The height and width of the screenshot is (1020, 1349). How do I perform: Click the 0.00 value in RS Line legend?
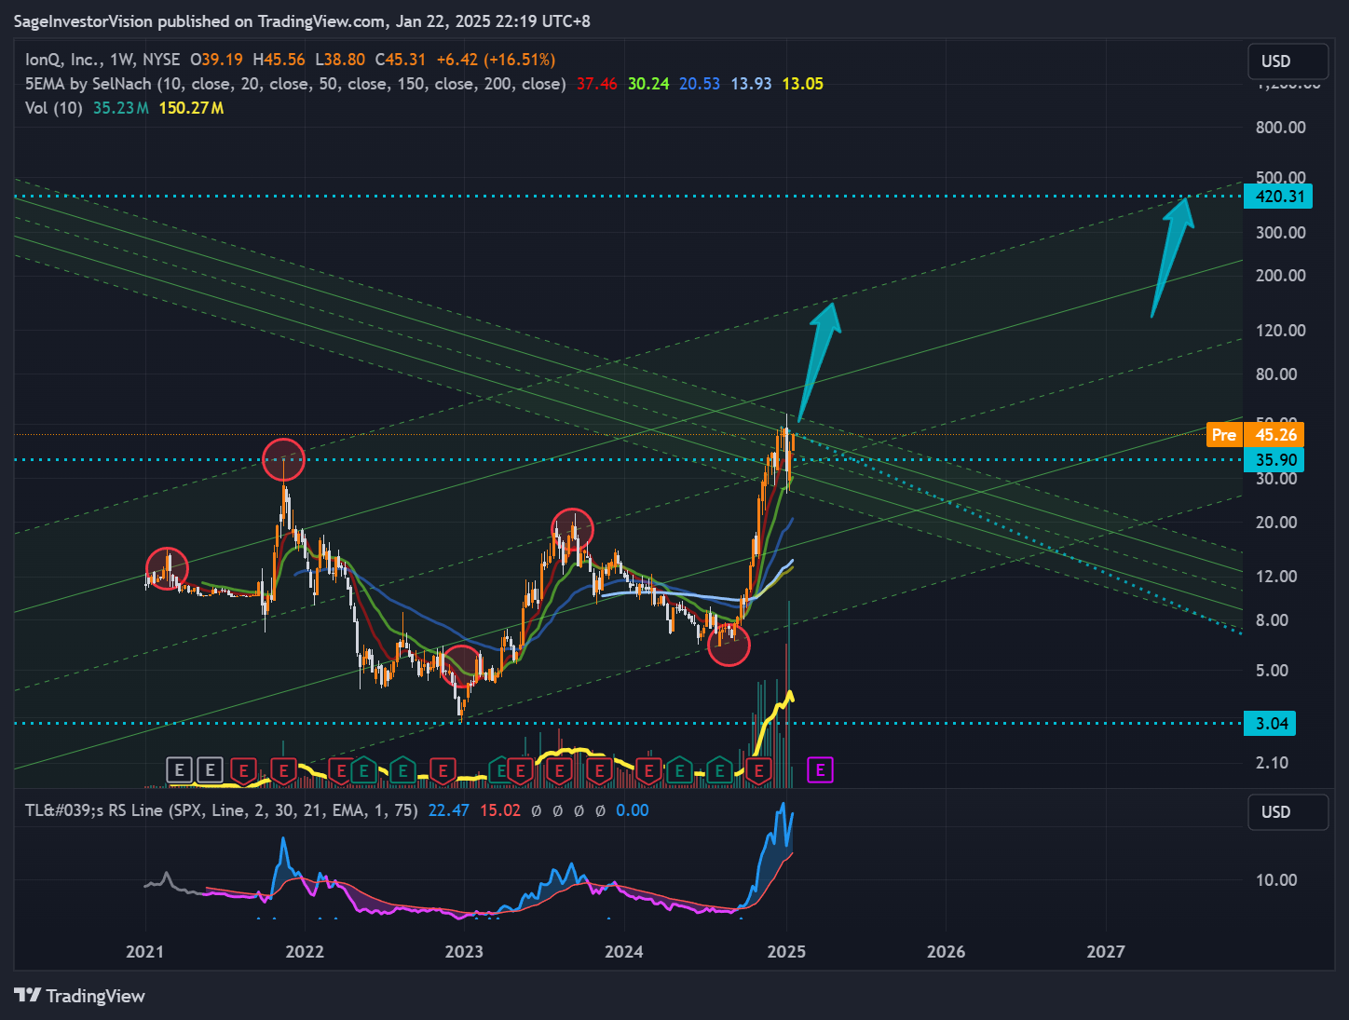[x=633, y=810]
